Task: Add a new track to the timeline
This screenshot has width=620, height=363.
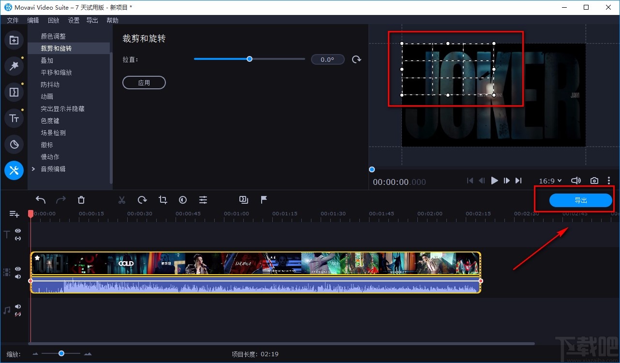Action: pyautogui.click(x=14, y=214)
